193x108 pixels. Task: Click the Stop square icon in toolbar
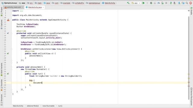[166, 3]
